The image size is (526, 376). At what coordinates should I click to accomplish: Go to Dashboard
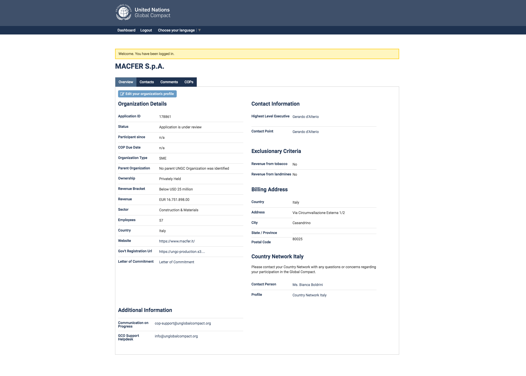126,30
